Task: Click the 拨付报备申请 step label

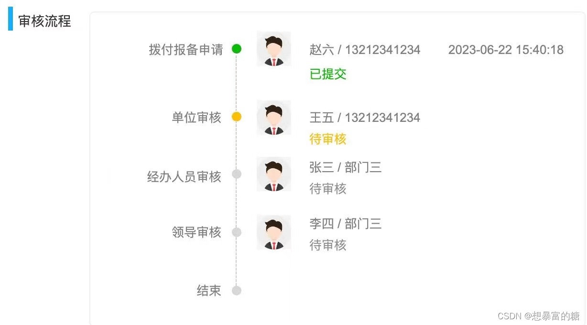Action: tap(185, 50)
